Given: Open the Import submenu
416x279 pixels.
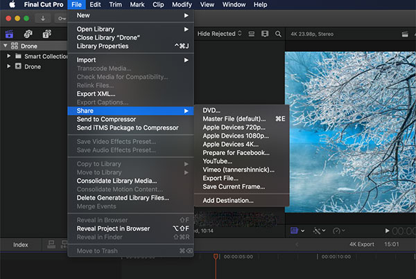Looking at the screenshot, I should [130, 60].
